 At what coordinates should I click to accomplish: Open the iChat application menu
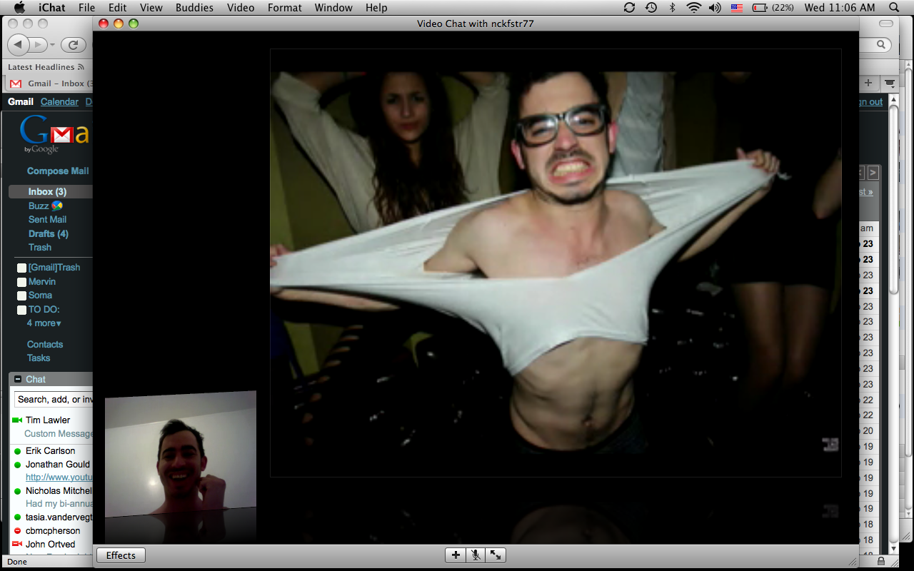coord(51,8)
